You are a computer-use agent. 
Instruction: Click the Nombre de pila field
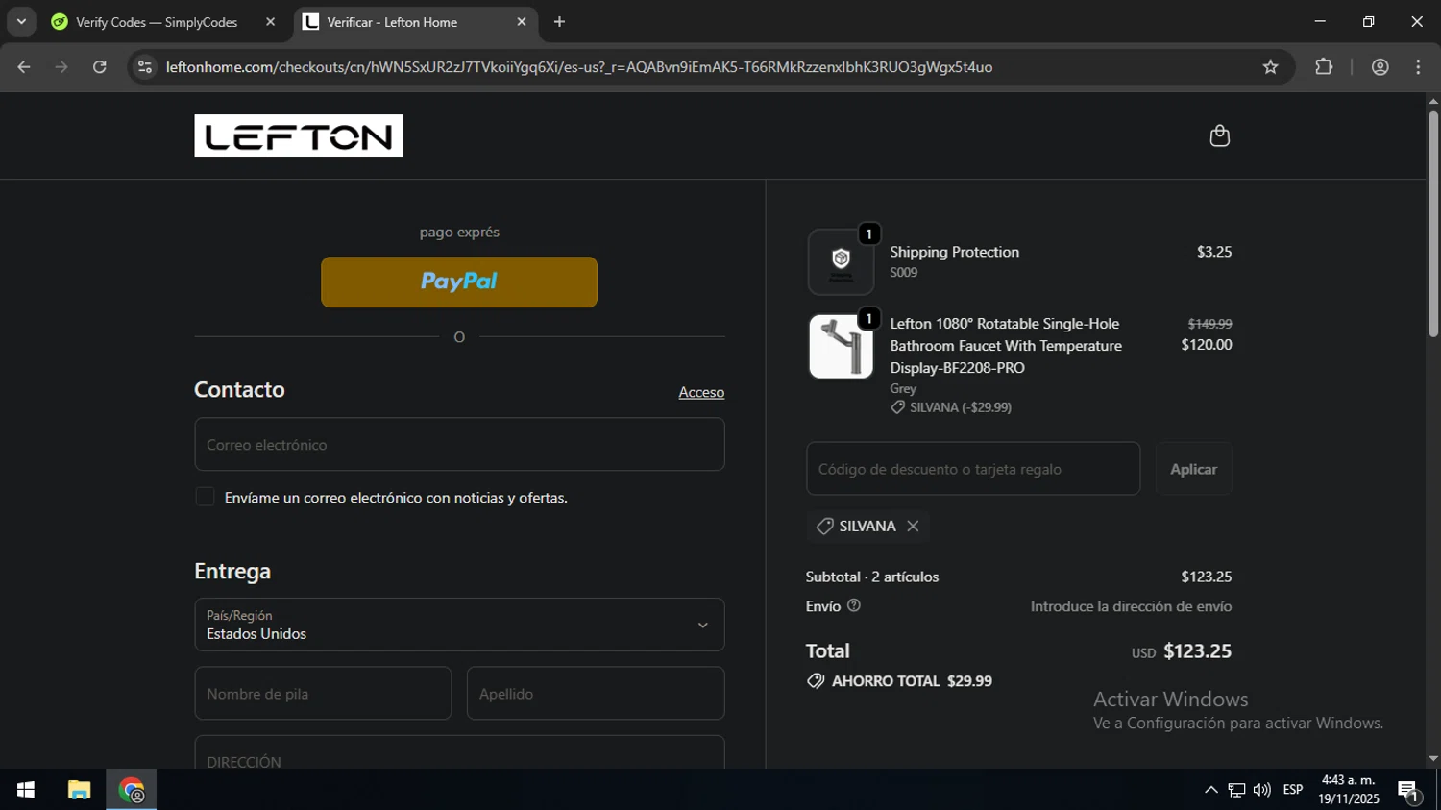click(323, 693)
